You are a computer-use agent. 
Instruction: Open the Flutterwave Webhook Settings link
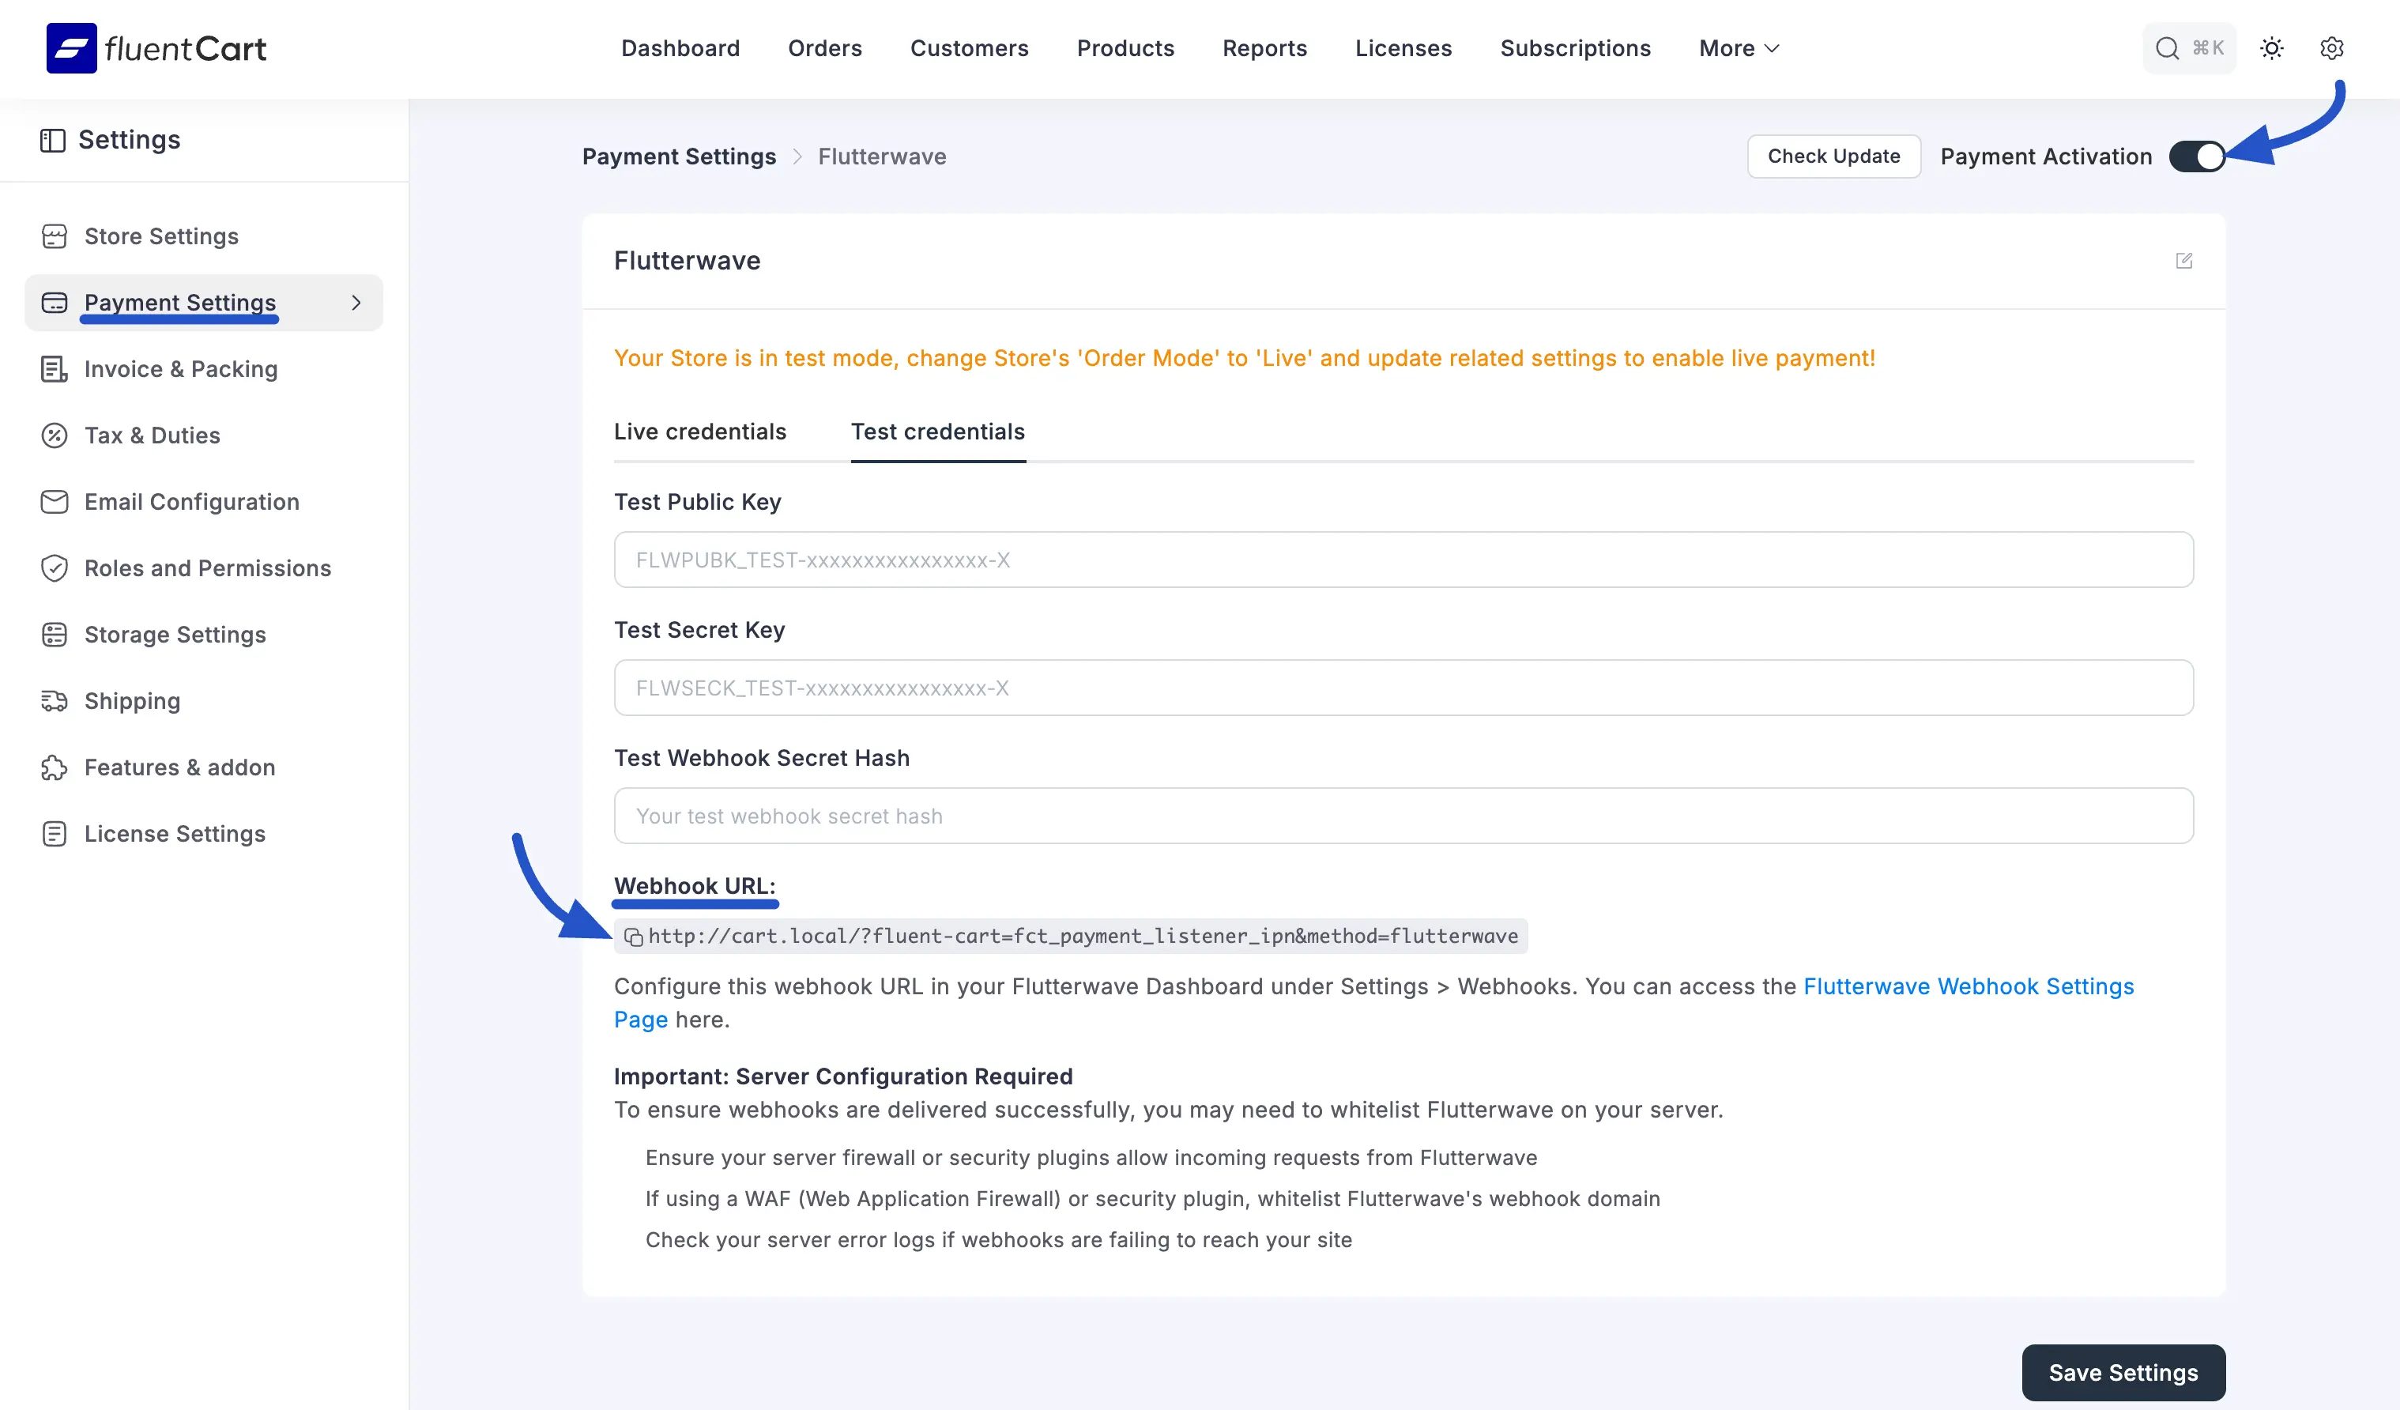(1968, 986)
